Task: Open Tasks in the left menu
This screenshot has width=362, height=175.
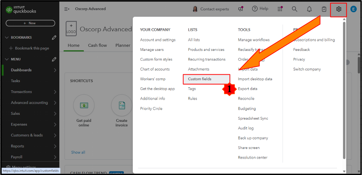Action: [15, 81]
